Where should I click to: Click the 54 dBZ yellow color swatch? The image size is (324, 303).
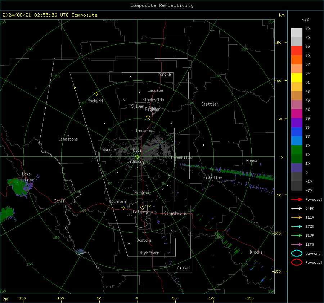(297, 77)
